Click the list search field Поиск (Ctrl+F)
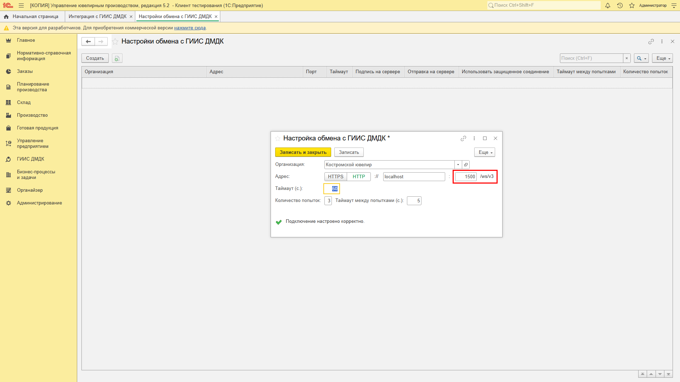This screenshot has height=382, width=680. coord(591,58)
